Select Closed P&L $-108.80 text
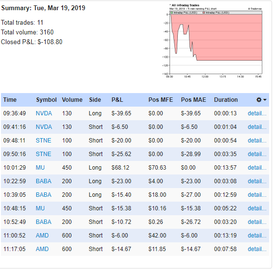The image size is (273, 269). click(x=32, y=42)
